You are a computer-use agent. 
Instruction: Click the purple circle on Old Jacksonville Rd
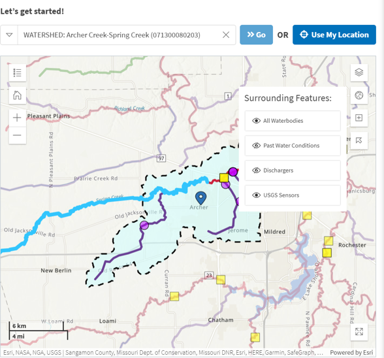144,225
